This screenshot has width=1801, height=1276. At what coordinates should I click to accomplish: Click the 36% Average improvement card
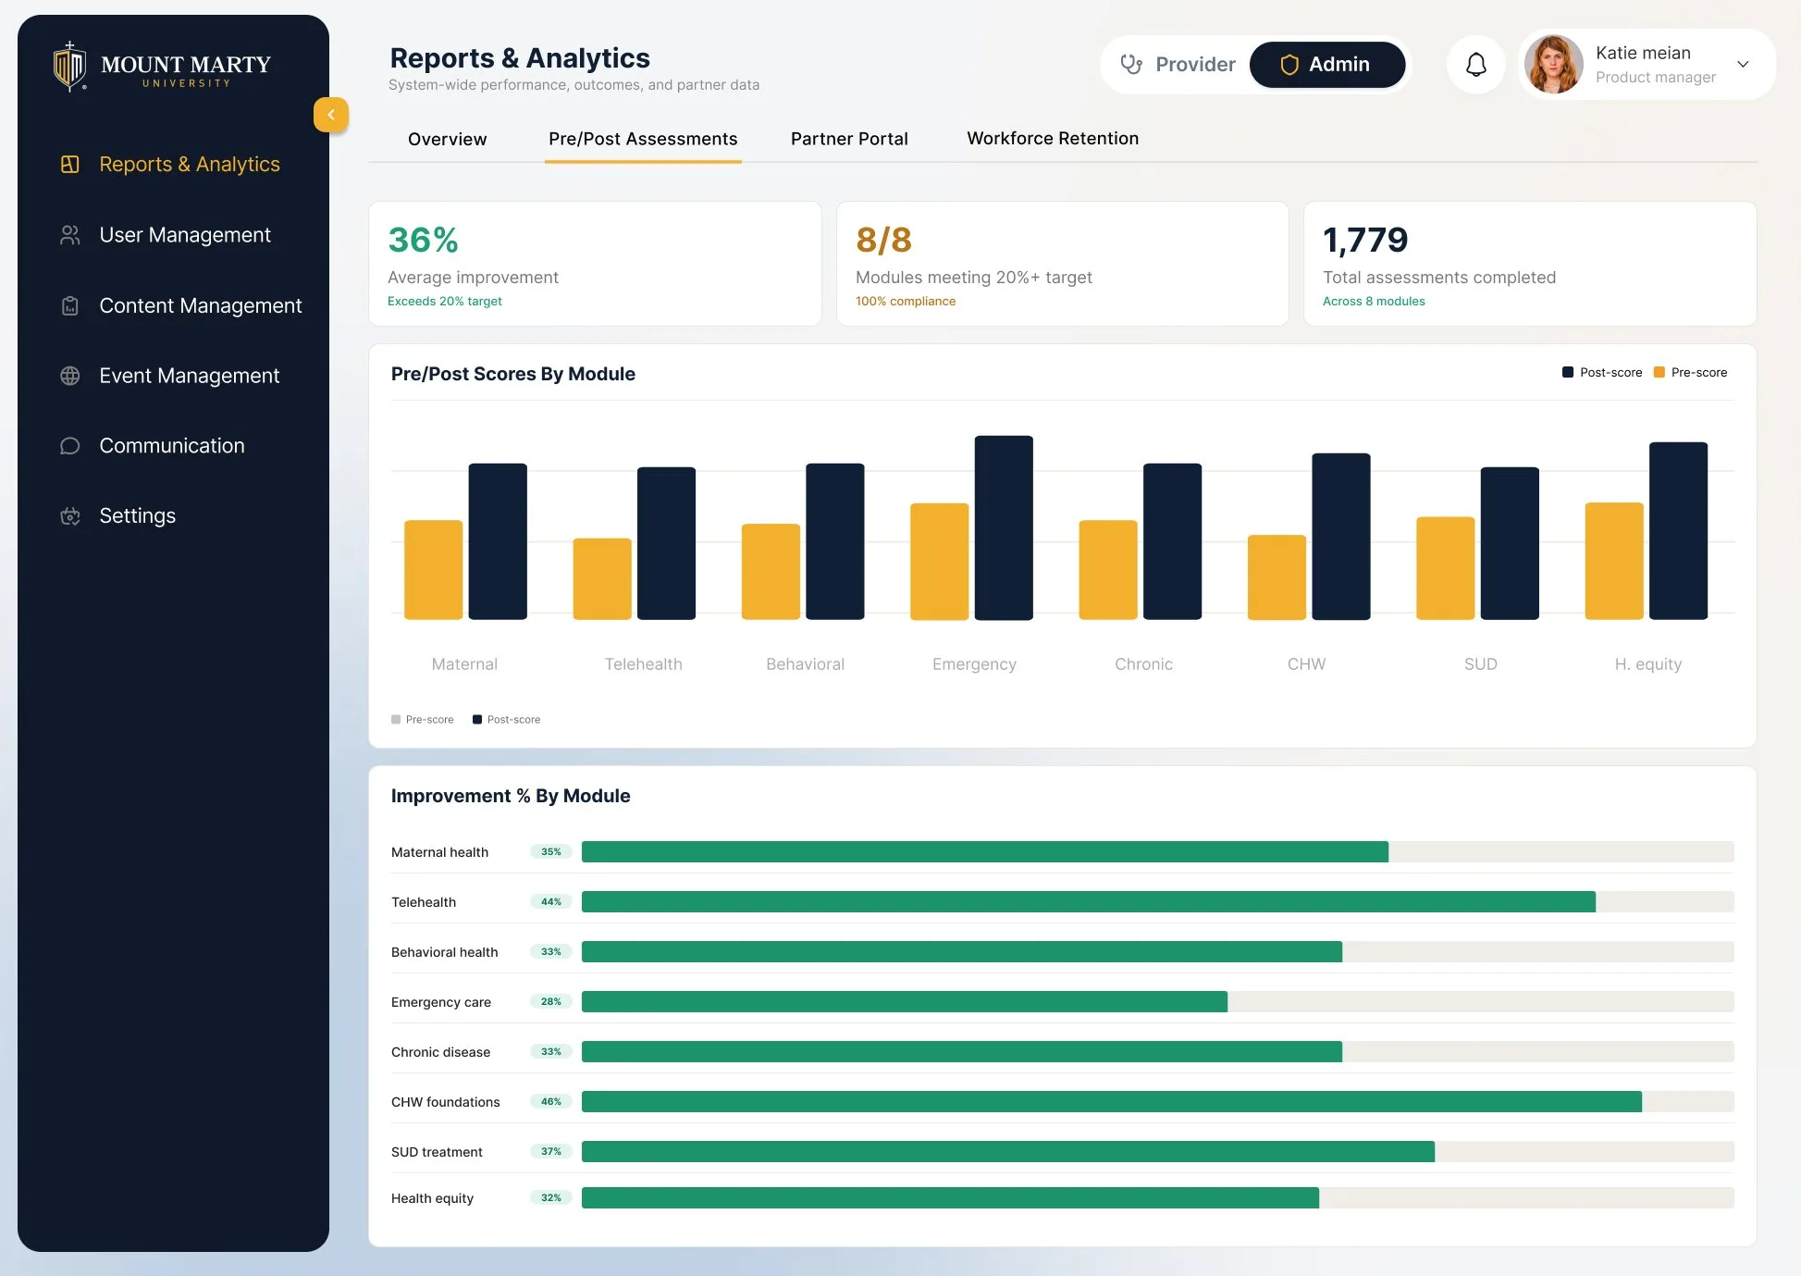595,264
